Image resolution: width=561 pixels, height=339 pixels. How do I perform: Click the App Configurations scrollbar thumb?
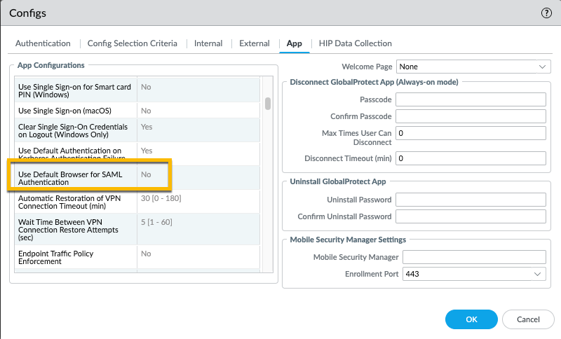pyautogui.click(x=268, y=104)
